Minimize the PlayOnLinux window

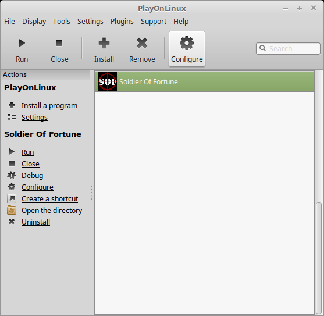point(286,9)
